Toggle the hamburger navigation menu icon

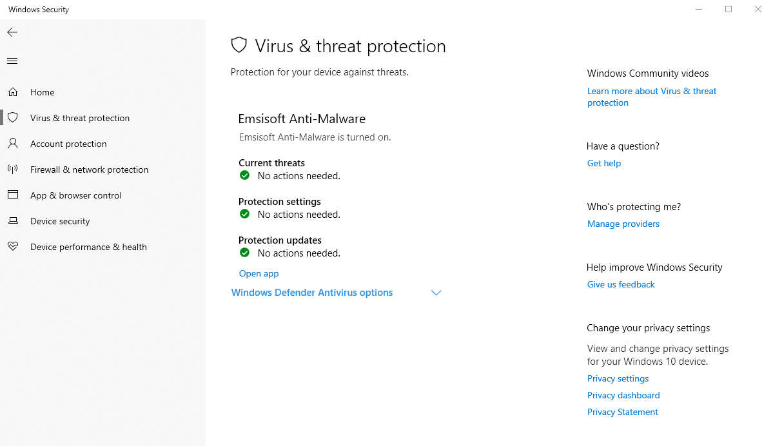click(x=12, y=61)
